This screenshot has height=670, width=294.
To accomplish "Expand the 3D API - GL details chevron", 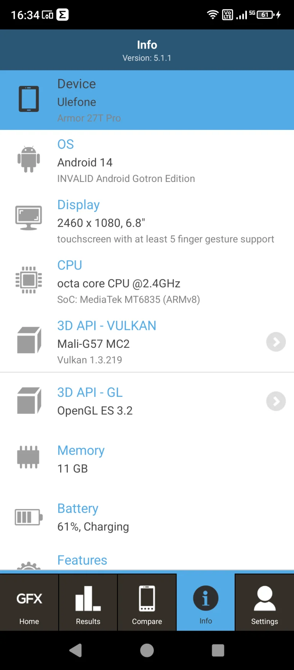I will [276, 401].
